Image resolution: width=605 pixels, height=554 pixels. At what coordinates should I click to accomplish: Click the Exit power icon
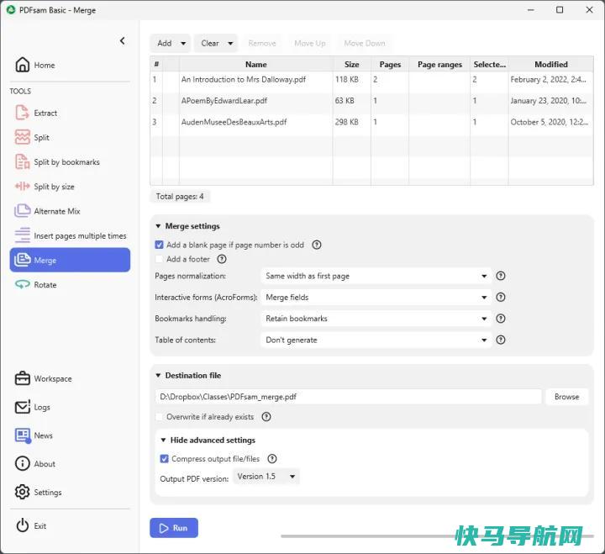coord(23,525)
